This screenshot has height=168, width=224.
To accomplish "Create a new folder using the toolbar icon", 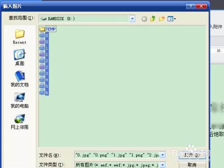I will [162, 19].
